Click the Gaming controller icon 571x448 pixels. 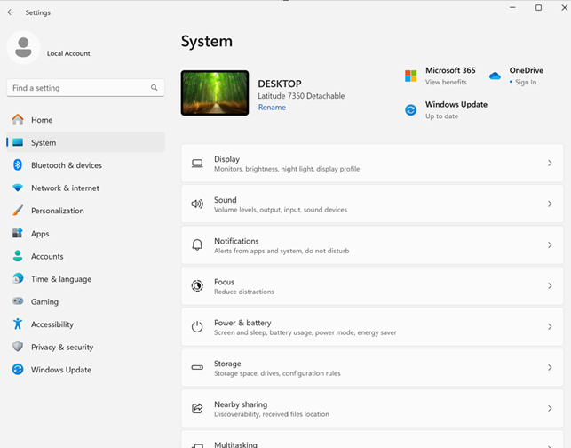click(18, 301)
